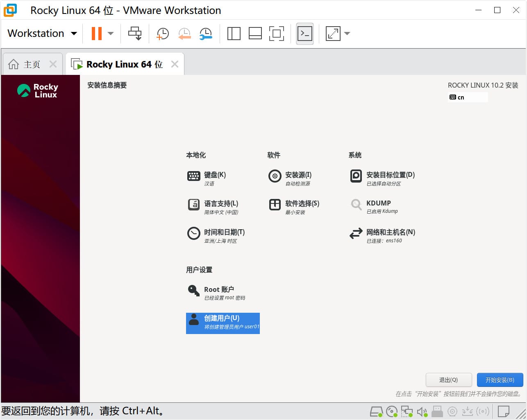Image resolution: width=527 pixels, height=420 pixels.
Task: Click the 系统 section heading
Action: [x=355, y=155]
